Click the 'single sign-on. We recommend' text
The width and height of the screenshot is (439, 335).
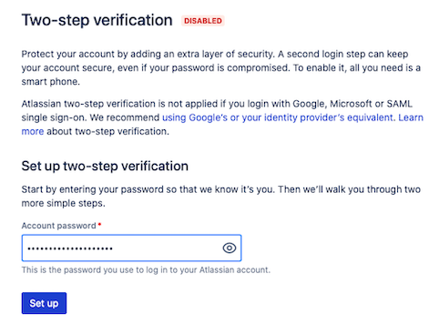point(90,117)
